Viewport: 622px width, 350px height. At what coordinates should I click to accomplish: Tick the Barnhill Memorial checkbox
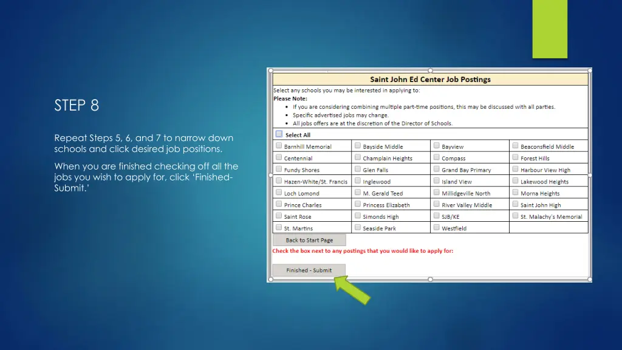(279, 146)
